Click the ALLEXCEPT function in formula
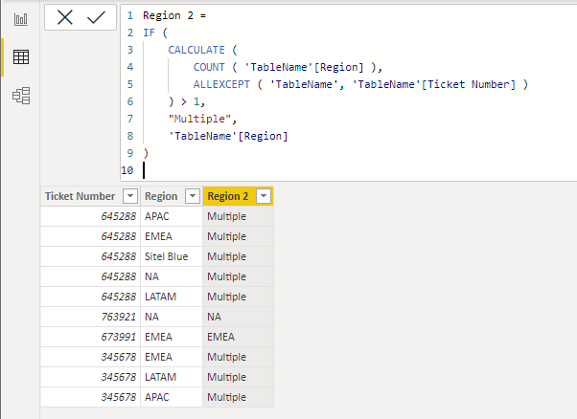 tap(221, 84)
